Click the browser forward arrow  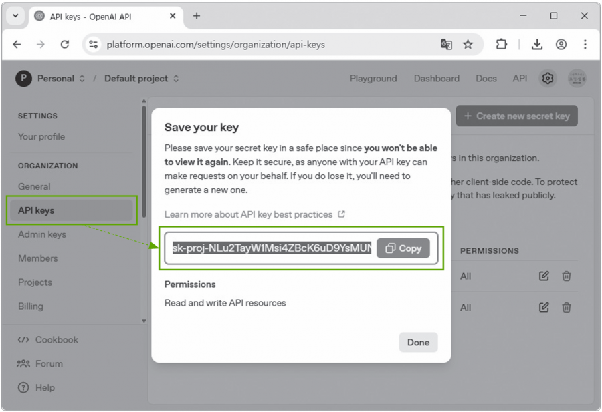pyautogui.click(x=41, y=45)
